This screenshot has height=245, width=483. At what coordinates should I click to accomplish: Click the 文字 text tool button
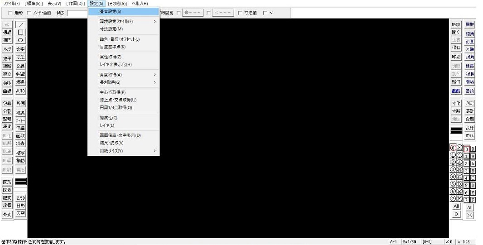click(x=20, y=49)
